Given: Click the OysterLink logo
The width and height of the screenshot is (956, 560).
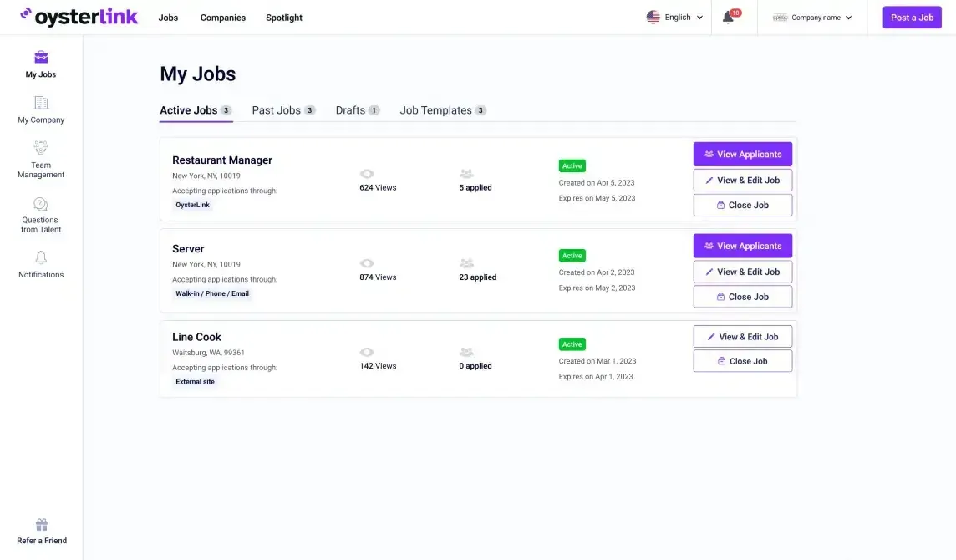Looking at the screenshot, I should [x=79, y=17].
